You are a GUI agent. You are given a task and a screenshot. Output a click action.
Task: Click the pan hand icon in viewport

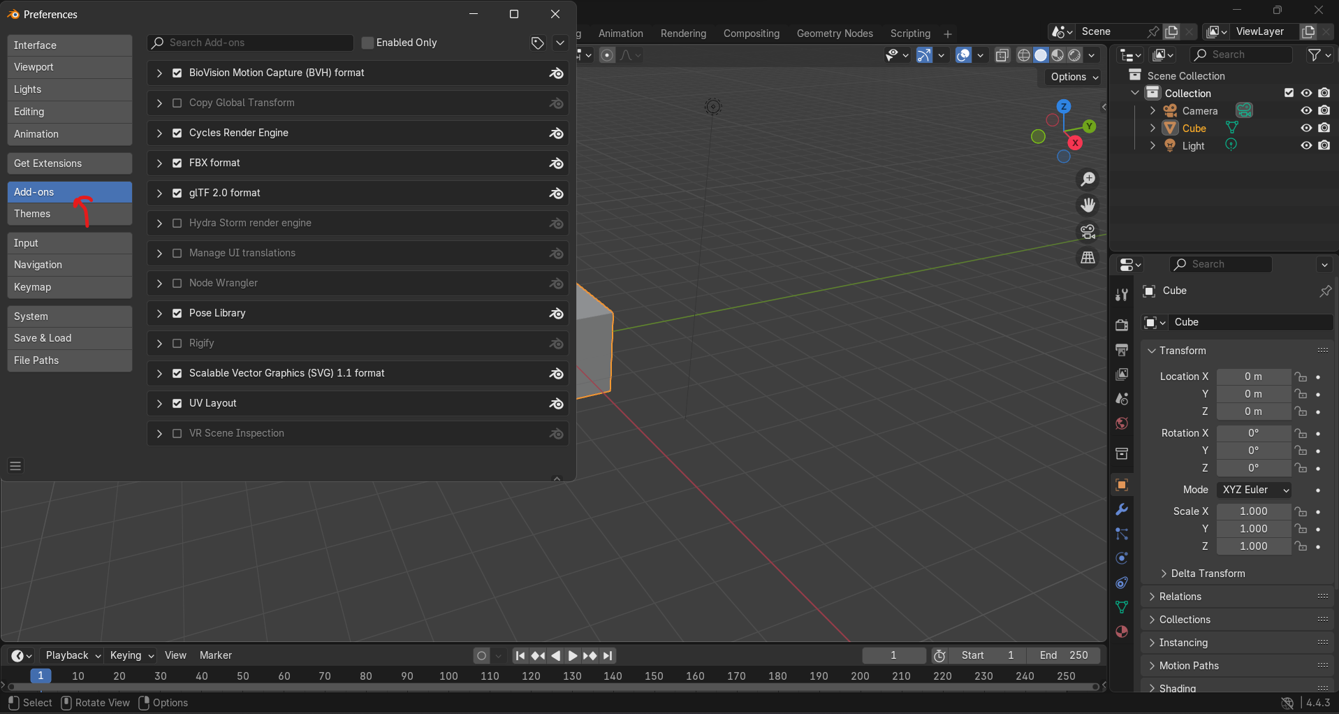tap(1088, 205)
